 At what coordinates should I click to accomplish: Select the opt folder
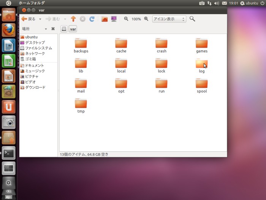[x=121, y=85]
